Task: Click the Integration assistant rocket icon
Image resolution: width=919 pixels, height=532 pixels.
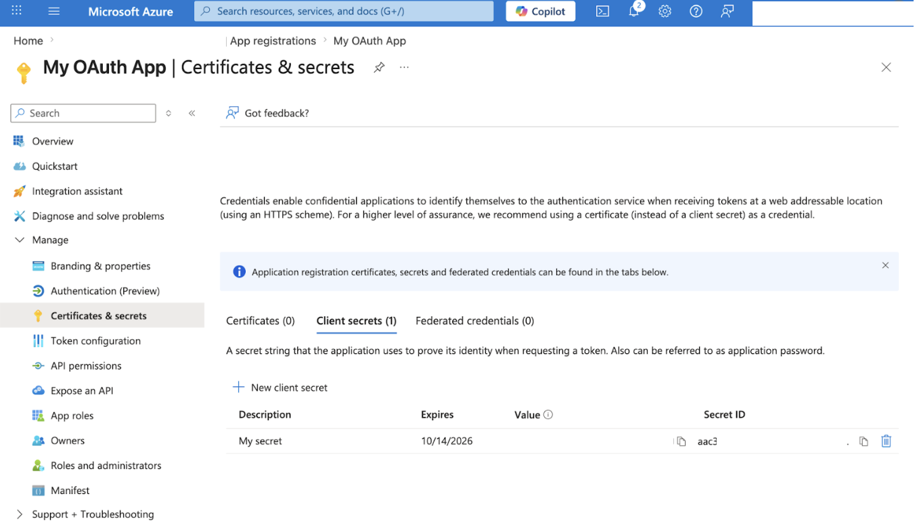Action: [x=19, y=191]
